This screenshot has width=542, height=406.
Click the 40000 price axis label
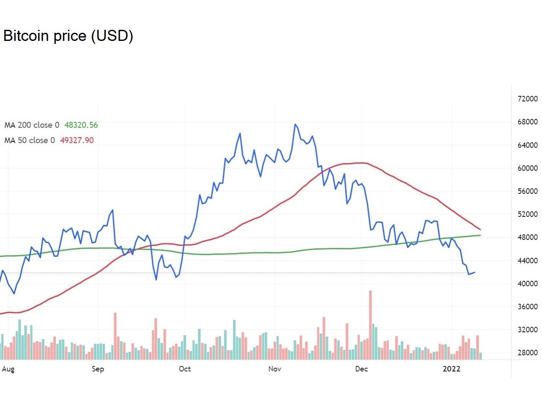pyautogui.click(x=527, y=284)
